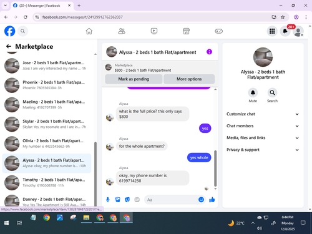Screen dimensions: 312x234
Task: Click the chat messages scrollbar
Action: 215,168
